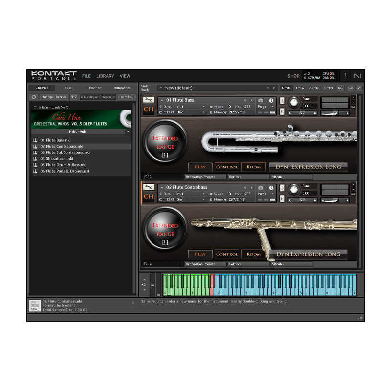The width and height of the screenshot is (391, 391).
Task: Mute the 02 Flute Contrabass instrument
Action: 282,199
